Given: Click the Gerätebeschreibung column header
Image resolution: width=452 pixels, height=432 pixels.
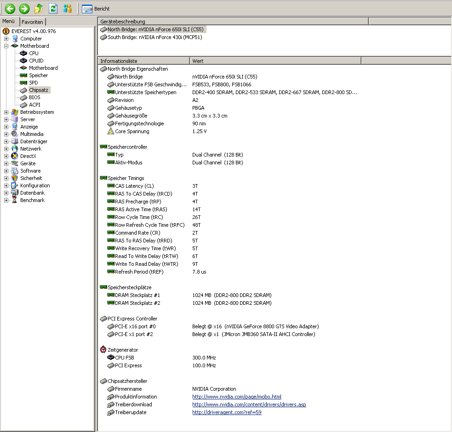Looking at the screenshot, I should (x=233, y=21).
